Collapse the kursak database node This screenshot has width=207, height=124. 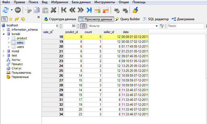coord(4,34)
